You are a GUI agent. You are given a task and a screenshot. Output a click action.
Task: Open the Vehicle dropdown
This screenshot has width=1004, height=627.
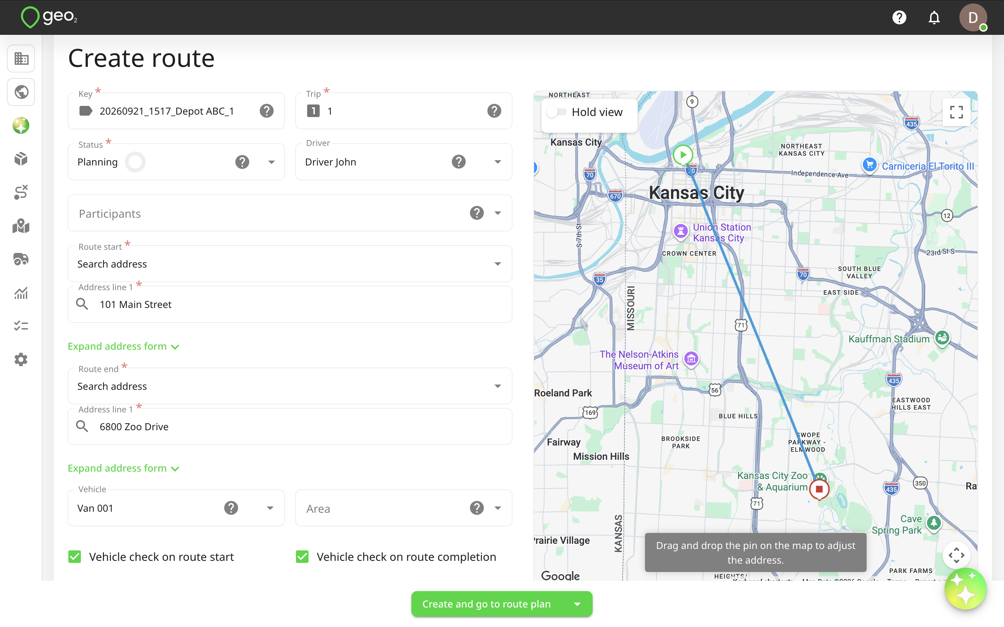point(270,509)
